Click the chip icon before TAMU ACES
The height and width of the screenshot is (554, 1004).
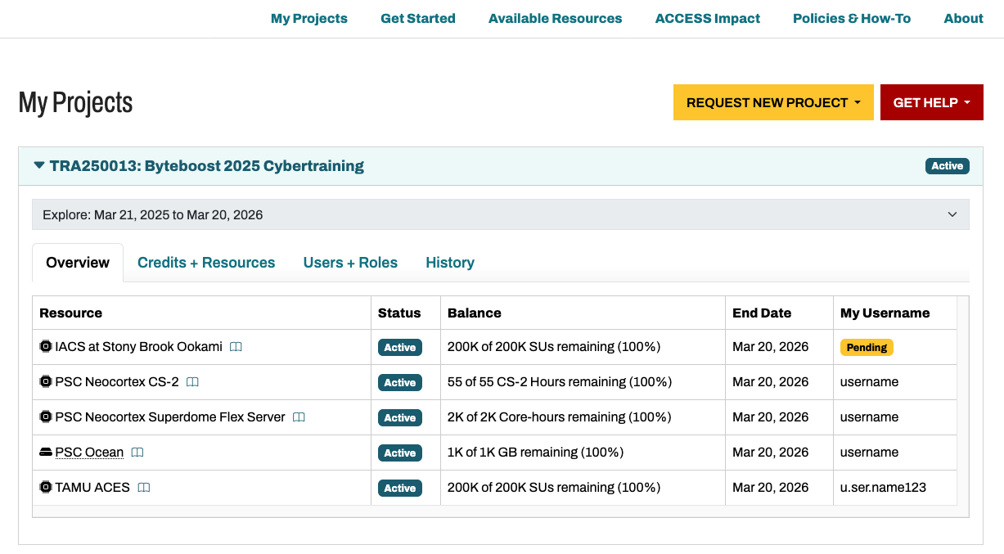click(x=46, y=488)
